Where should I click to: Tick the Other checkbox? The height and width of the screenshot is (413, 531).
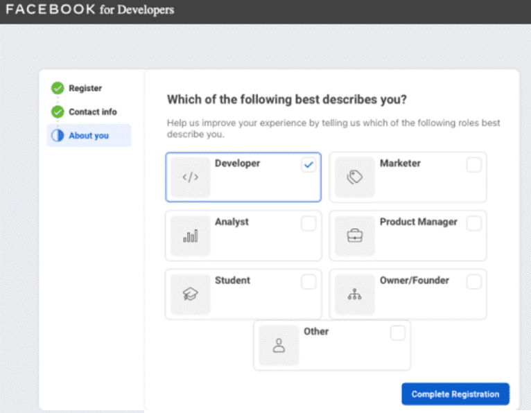(x=398, y=333)
